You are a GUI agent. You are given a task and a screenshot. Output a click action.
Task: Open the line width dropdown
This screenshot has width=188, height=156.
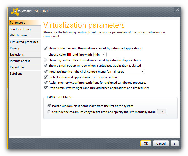[100, 54]
